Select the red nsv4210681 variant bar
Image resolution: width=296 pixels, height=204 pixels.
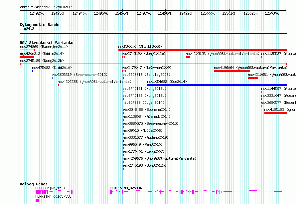pyautogui.click(x=253, y=78)
